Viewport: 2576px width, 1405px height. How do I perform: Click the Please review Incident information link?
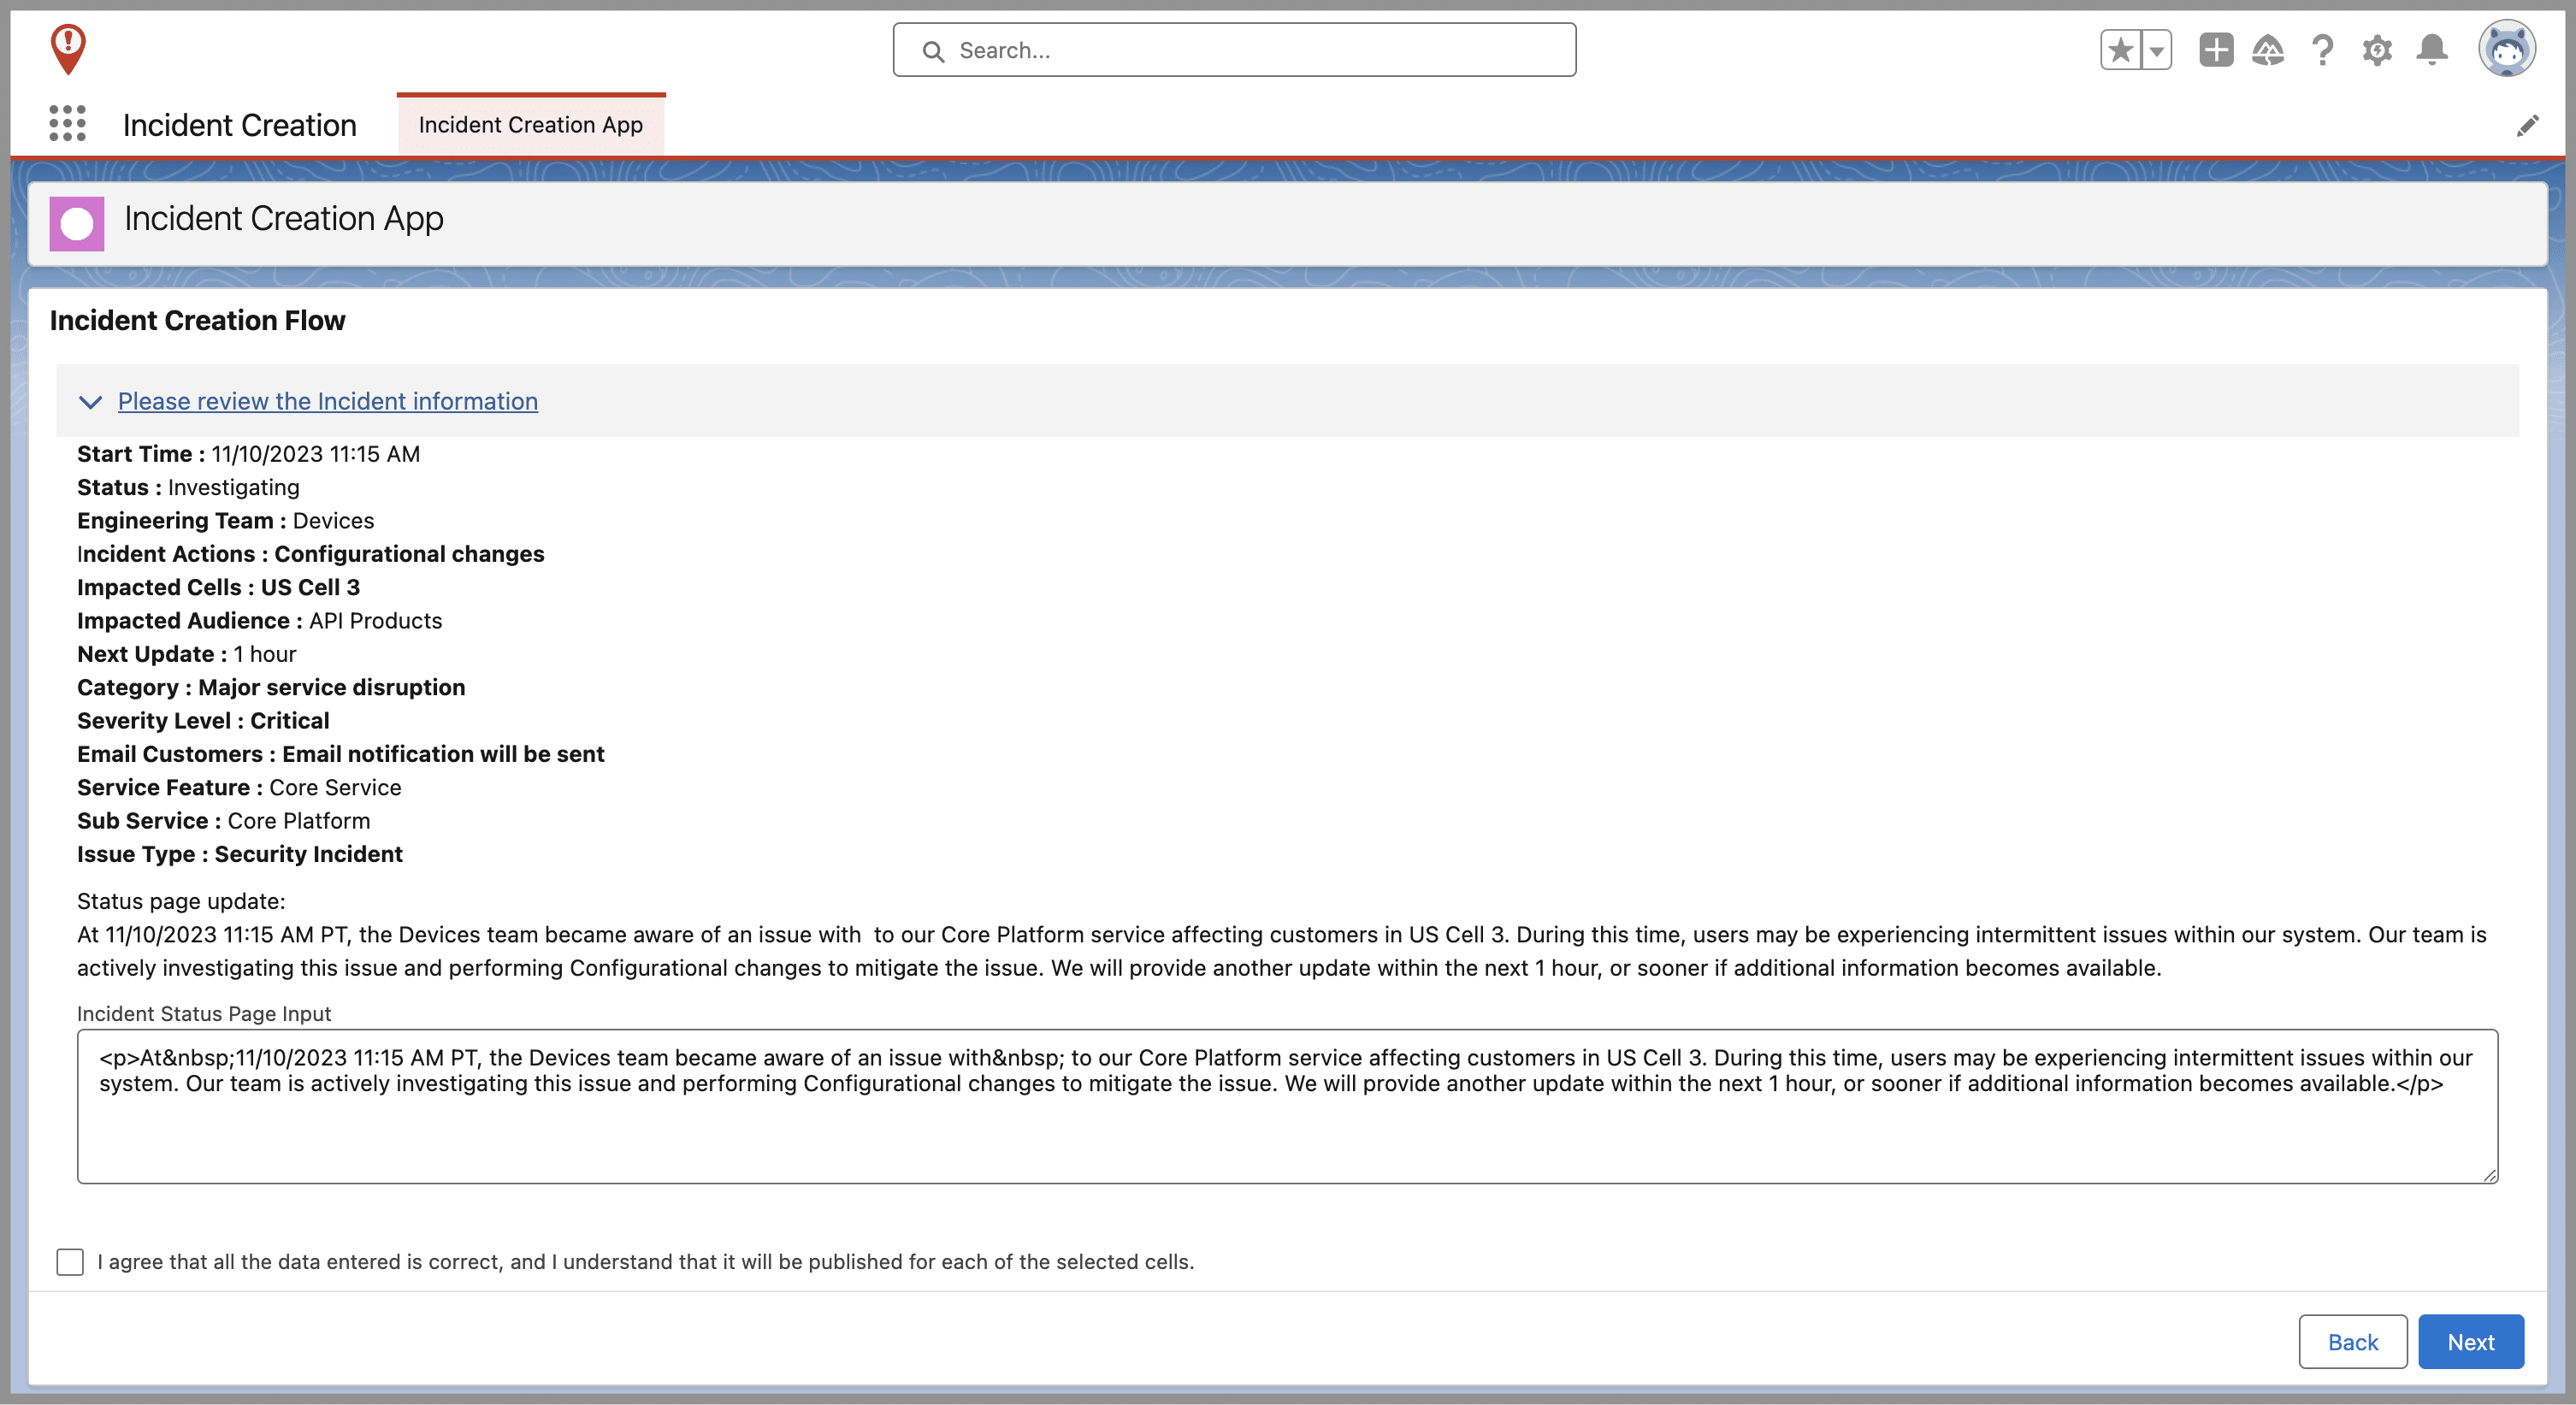point(327,401)
